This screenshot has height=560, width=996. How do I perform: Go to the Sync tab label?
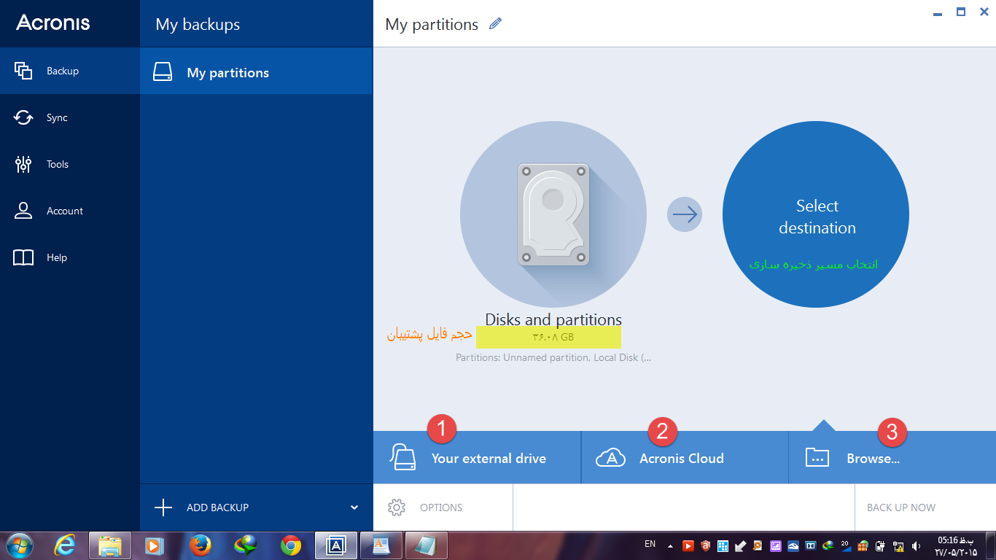pyautogui.click(x=57, y=117)
